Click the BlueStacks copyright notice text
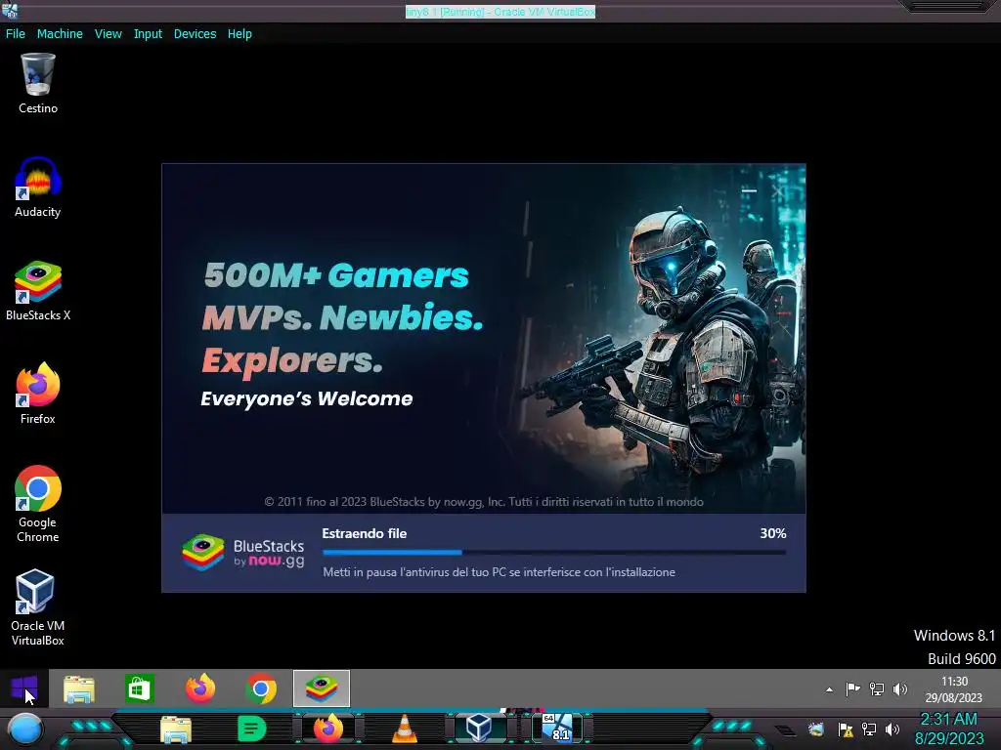 484,502
